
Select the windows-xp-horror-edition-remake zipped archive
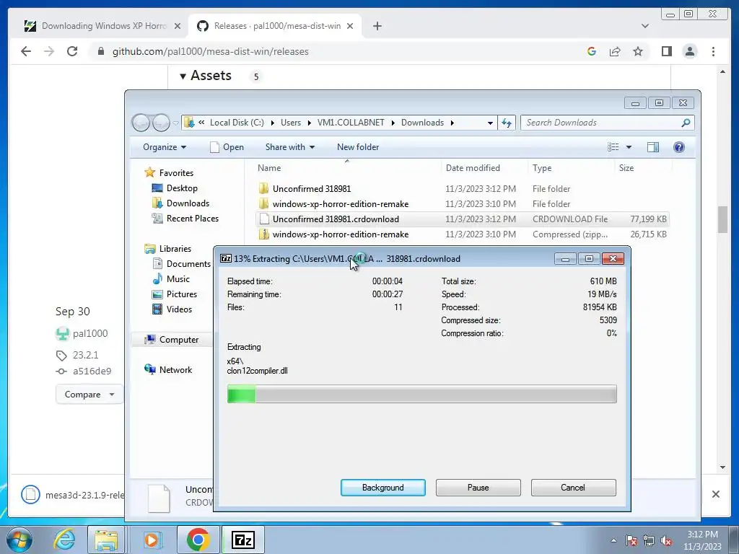click(341, 234)
